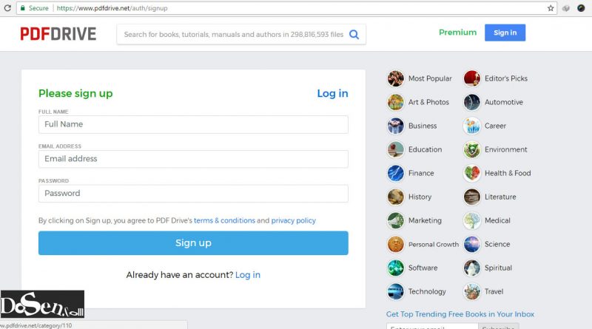This screenshot has height=329, width=592.
Task: Click the browser profile avatar icon
Action: tap(581, 8)
